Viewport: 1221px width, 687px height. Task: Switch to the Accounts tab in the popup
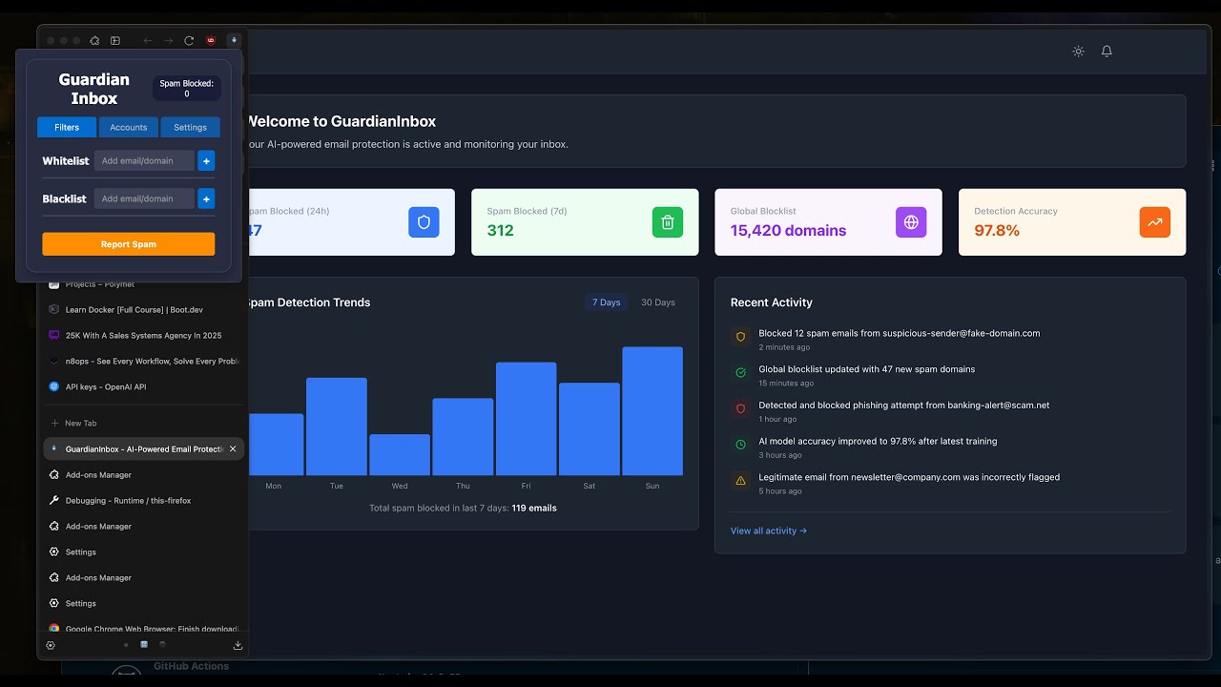129,127
